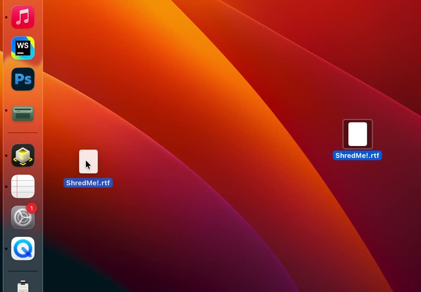Select the framed ShredMe!.rtf file icon
The width and height of the screenshot is (421, 292).
pos(358,134)
